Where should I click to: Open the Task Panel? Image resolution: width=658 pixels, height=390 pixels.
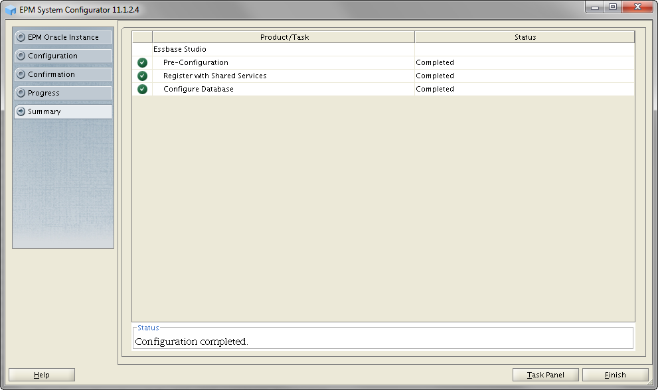pos(546,375)
